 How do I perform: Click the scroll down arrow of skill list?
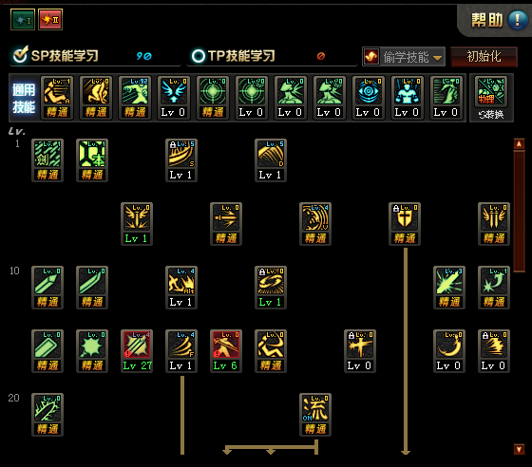519,449
